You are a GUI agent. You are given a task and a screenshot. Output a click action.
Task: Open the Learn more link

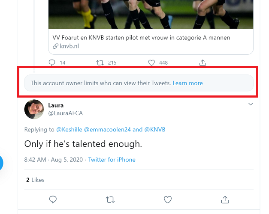[187, 83]
